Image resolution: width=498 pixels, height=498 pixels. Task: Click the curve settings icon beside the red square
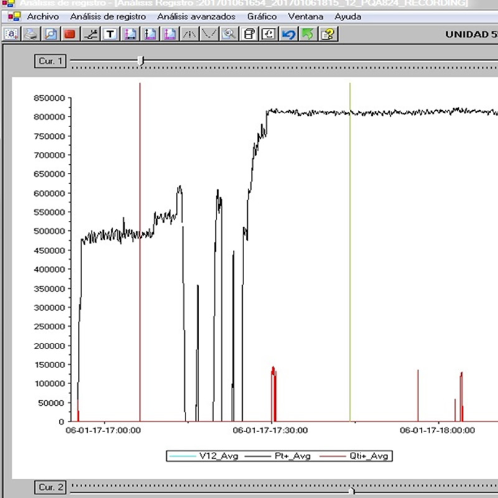point(90,34)
